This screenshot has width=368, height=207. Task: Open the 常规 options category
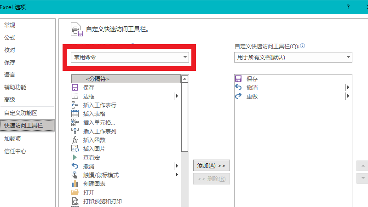10,25
